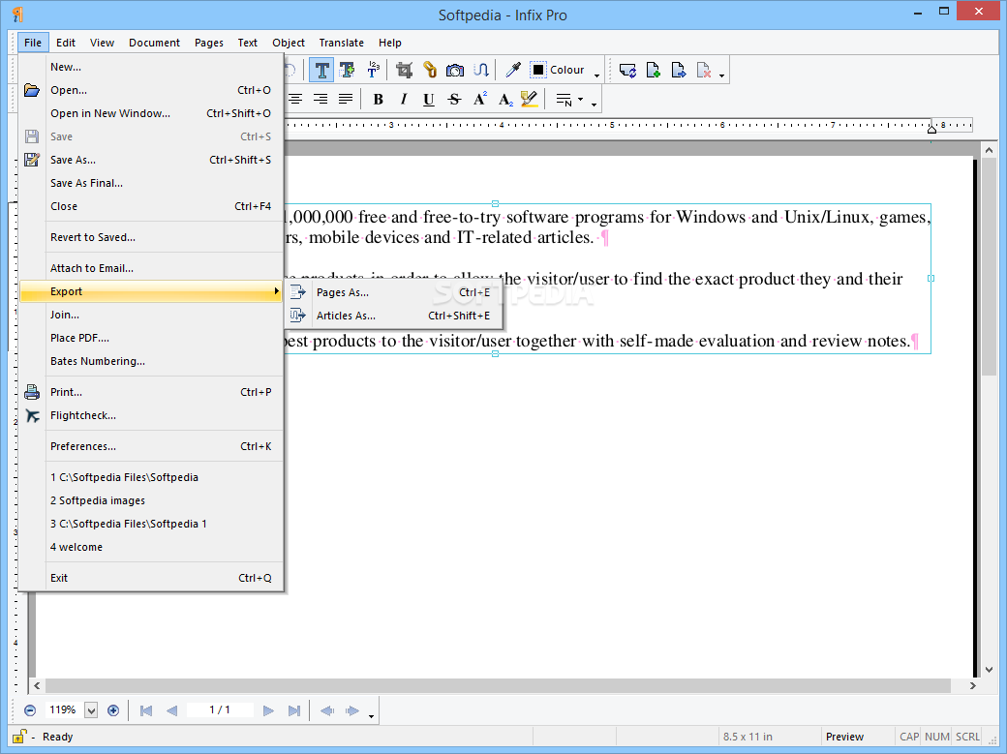
Task: Center-align the paragraph text
Action: [x=295, y=100]
